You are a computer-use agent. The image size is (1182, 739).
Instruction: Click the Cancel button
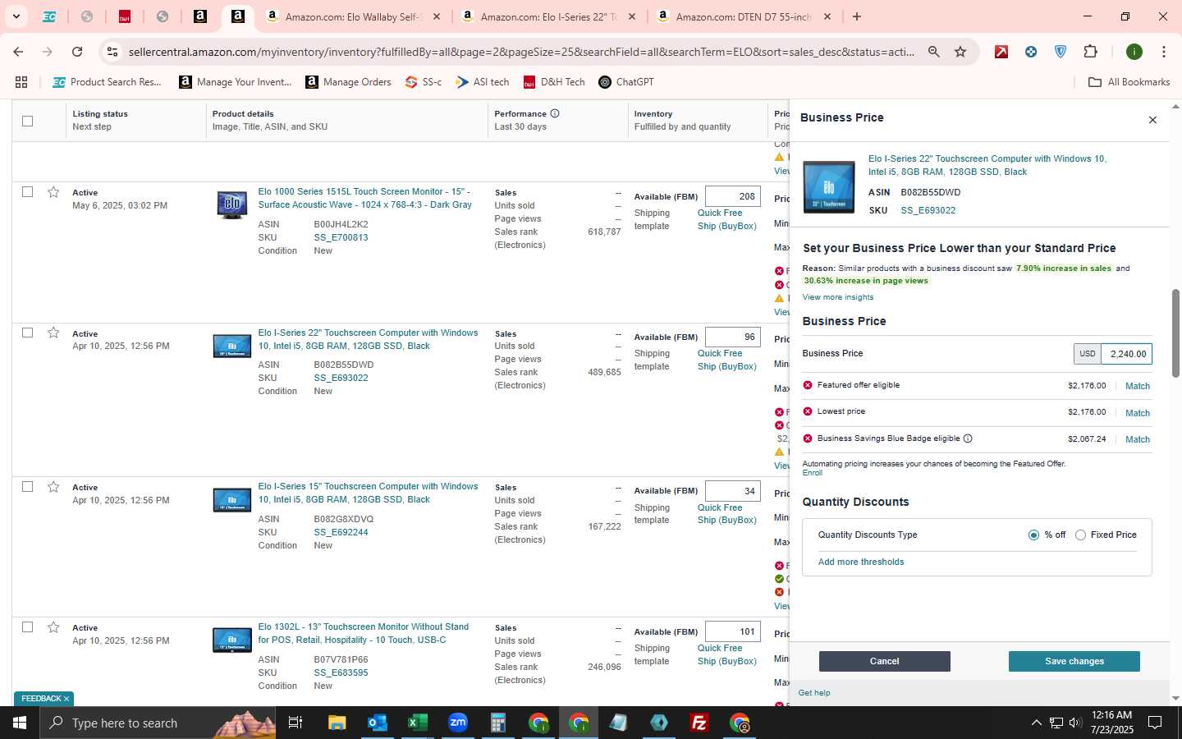pyautogui.click(x=884, y=661)
